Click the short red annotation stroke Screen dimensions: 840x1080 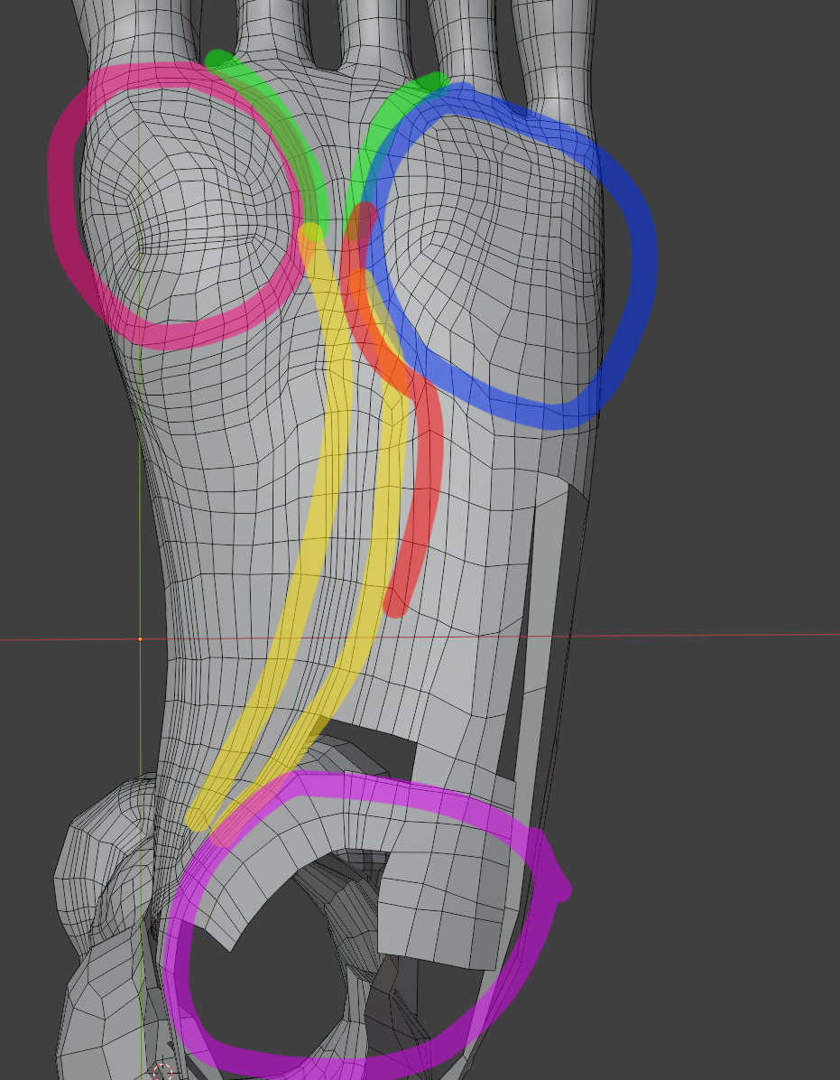pyautogui.click(x=422, y=506)
